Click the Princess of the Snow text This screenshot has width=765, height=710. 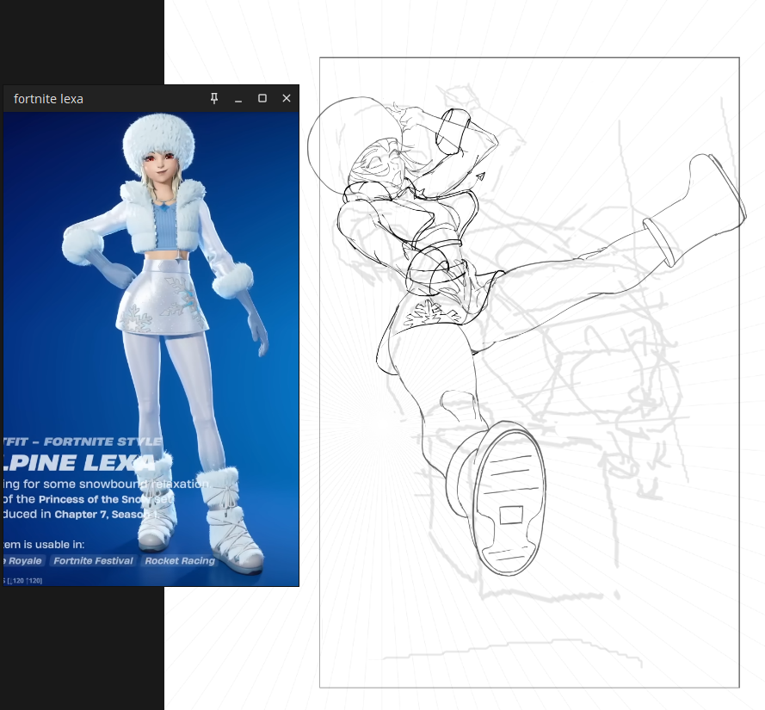pos(94,499)
